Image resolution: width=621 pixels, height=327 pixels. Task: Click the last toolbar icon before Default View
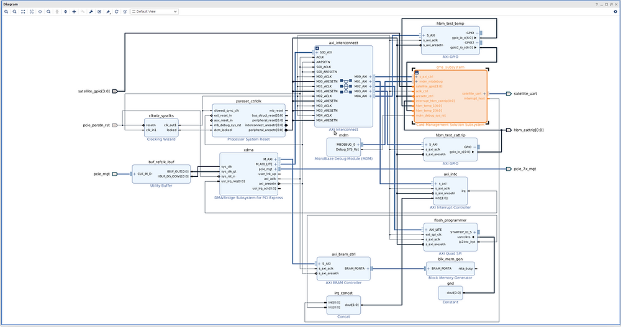click(x=125, y=12)
